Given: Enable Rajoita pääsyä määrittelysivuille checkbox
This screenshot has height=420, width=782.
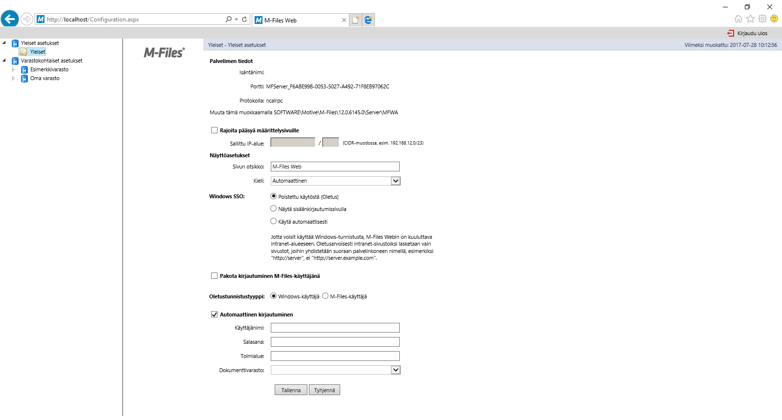Looking at the screenshot, I should pos(214,130).
